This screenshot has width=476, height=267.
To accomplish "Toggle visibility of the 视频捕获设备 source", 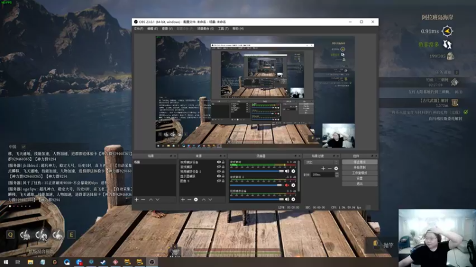I will click(x=218, y=162).
